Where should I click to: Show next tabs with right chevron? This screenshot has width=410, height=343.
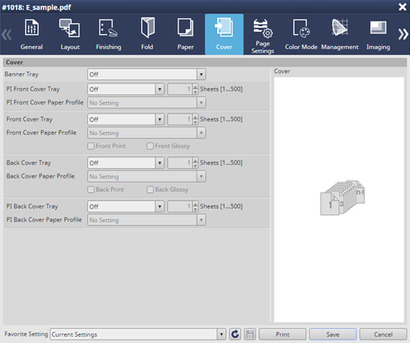[x=403, y=34]
